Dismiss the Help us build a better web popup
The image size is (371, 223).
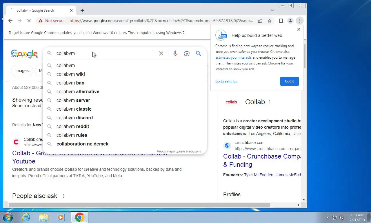pyautogui.click(x=299, y=29)
